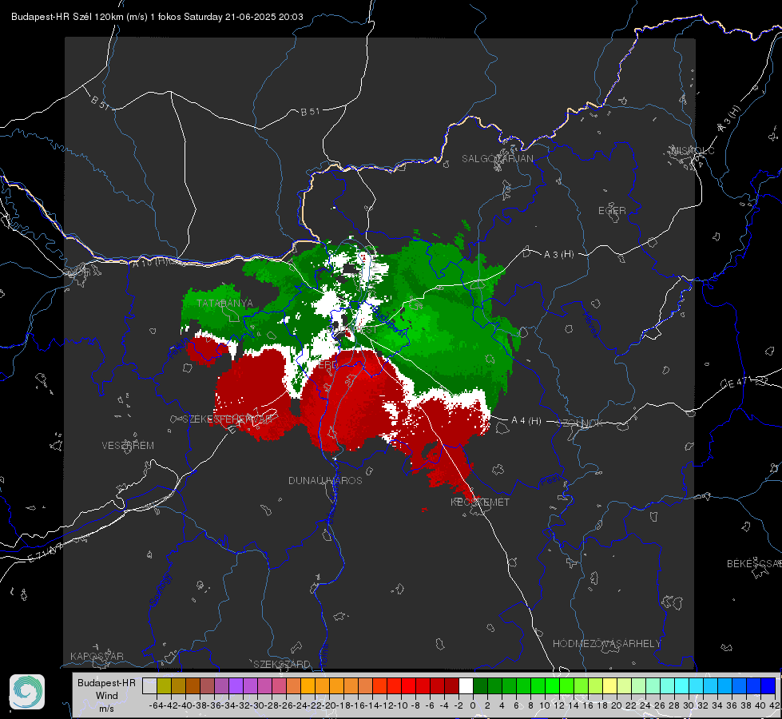
Task: Click the KECSKEMÉT city label
Action: pyautogui.click(x=480, y=503)
